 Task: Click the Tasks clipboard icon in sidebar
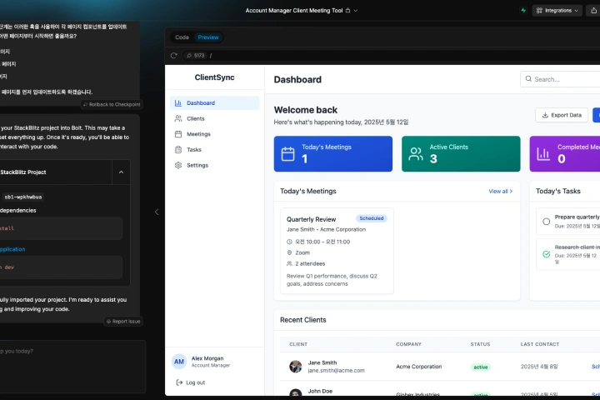(x=178, y=150)
